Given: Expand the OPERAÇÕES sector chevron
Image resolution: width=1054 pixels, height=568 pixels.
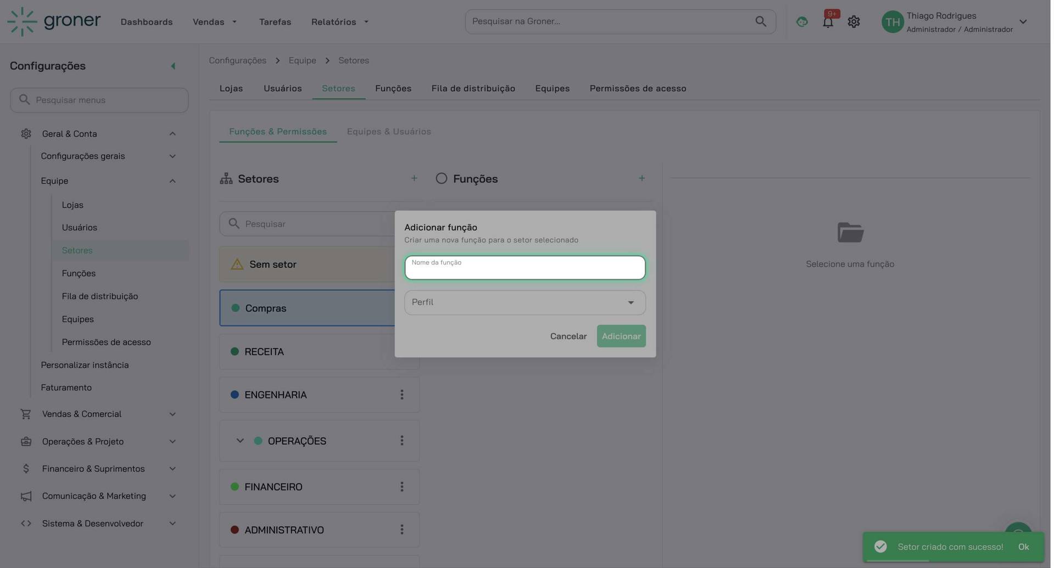Looking at the screenshot, I should coord(241,441).
